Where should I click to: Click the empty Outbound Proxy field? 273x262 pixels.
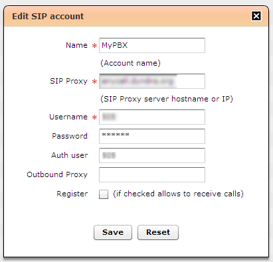click(152, 174)
